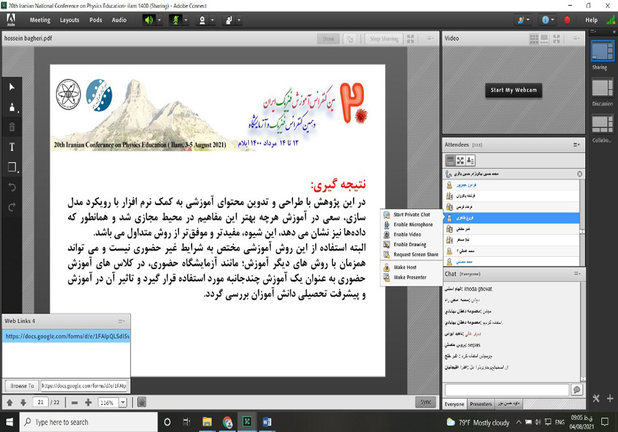Send chat message with the speech bubble icon
This screenshot has height=432, width=618.
[577, 390]
